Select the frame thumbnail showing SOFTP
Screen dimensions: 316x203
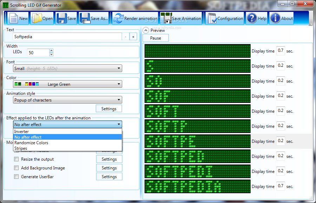pos(197,126)
